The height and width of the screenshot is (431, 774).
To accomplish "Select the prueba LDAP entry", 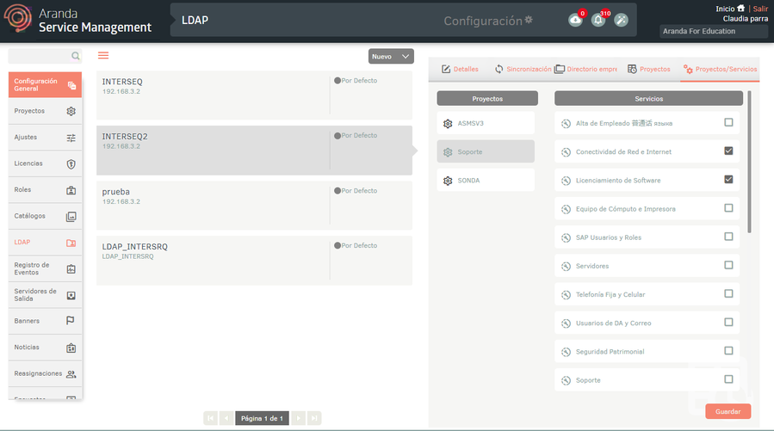I will point(254,205).
